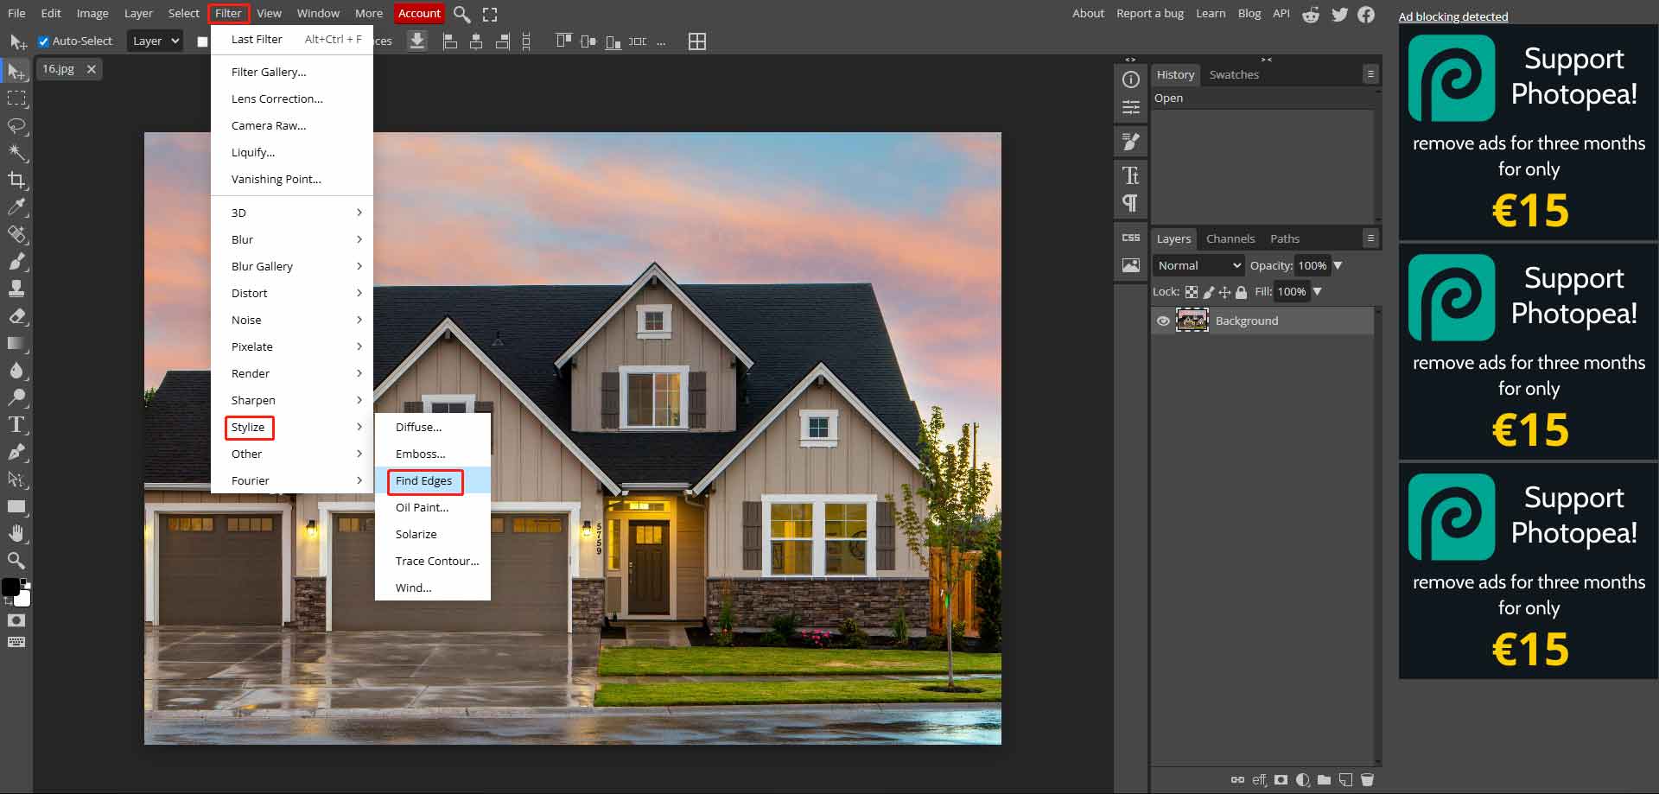Click the Report a bug link

pos(1149,13)
